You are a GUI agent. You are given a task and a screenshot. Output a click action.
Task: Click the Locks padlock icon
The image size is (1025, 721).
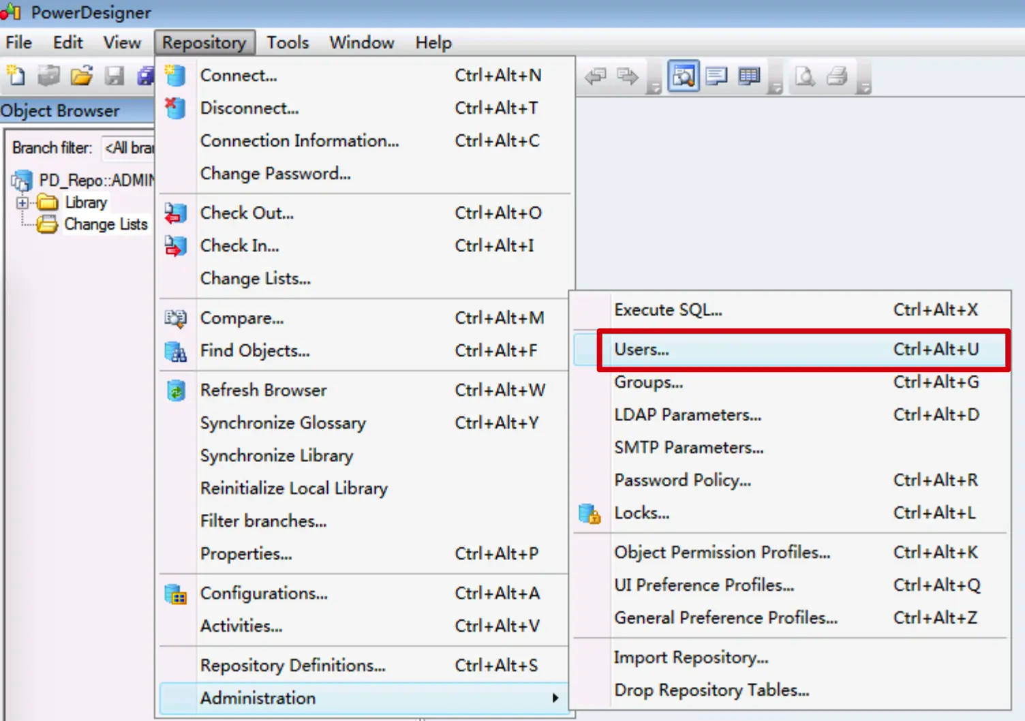tap(590, 513)
